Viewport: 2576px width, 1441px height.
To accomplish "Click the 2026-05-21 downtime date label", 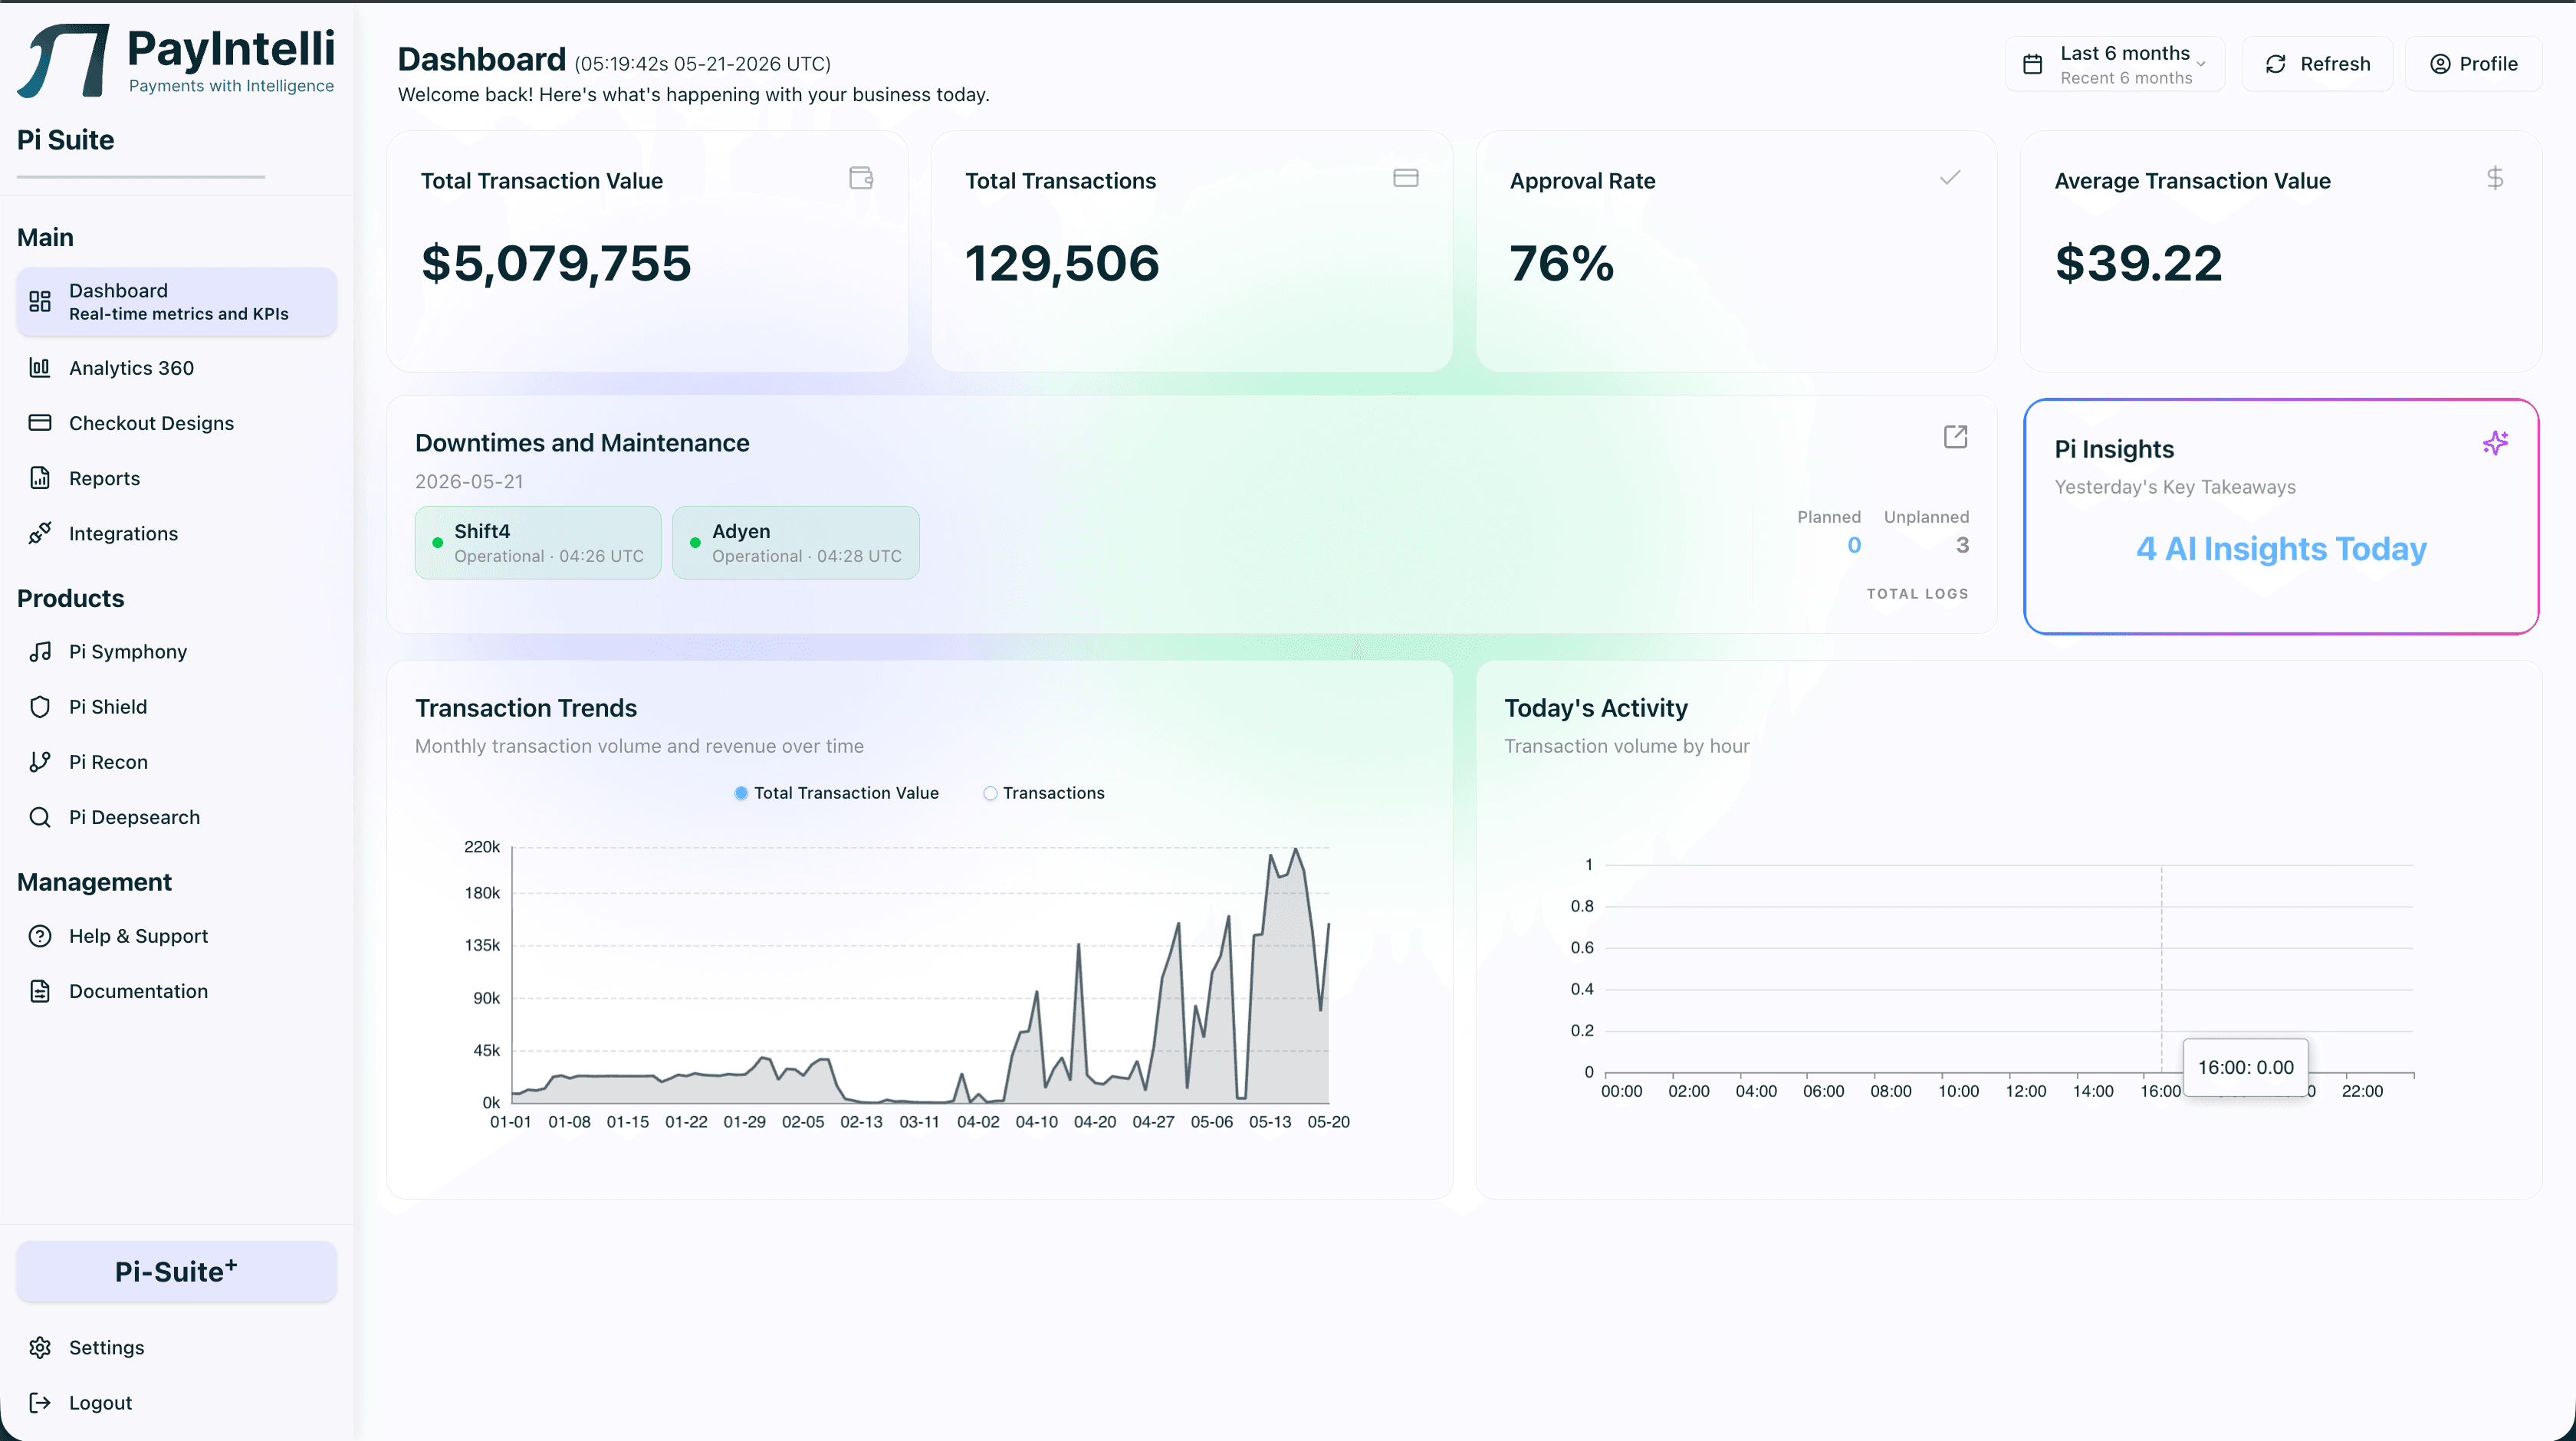I will tap(469, 482).
